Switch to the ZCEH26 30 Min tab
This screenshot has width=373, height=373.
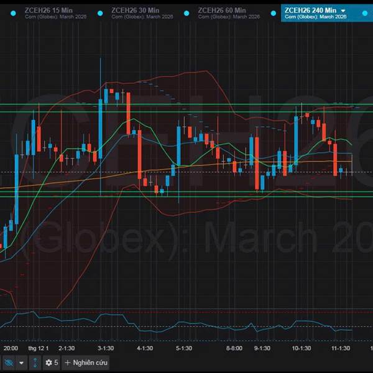tap(142, 13)
